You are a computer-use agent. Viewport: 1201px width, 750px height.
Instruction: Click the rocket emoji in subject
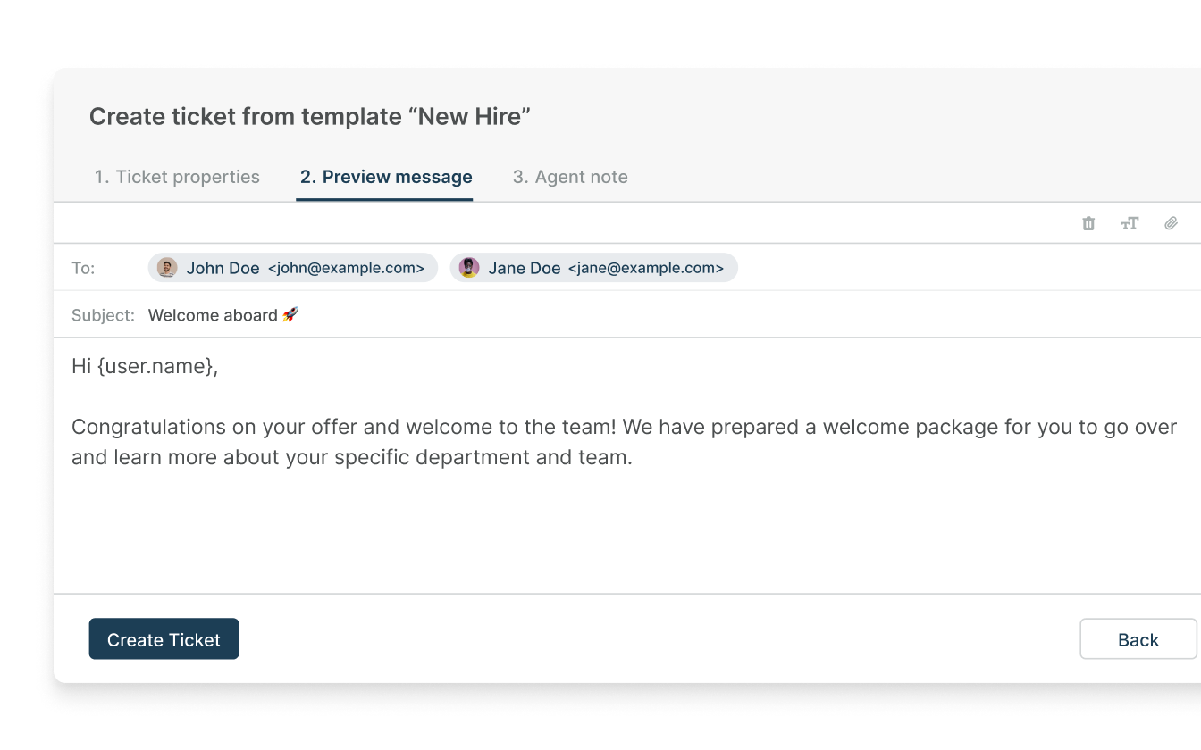point(290,314)
